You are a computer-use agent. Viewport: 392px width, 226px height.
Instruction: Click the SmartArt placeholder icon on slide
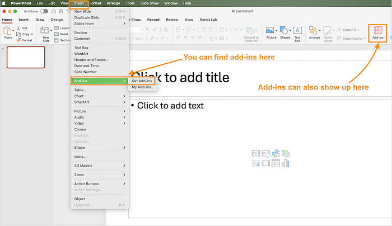coord(286,153)
